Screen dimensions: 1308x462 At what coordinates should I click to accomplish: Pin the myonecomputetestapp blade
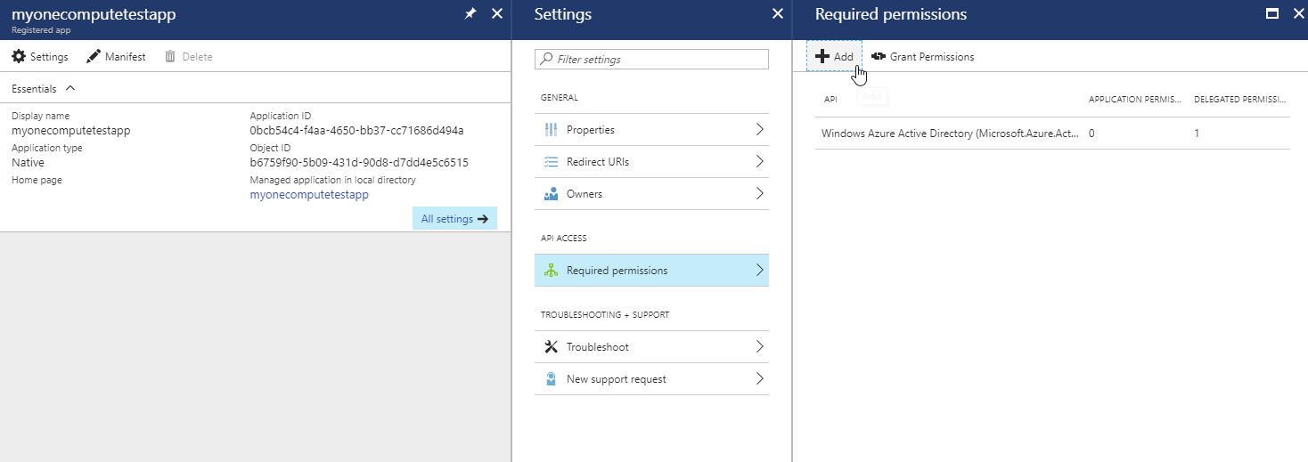tap(470, 13)
